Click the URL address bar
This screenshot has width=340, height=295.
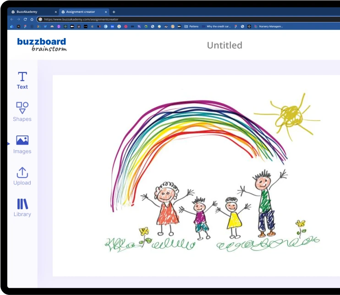point(183,19)
